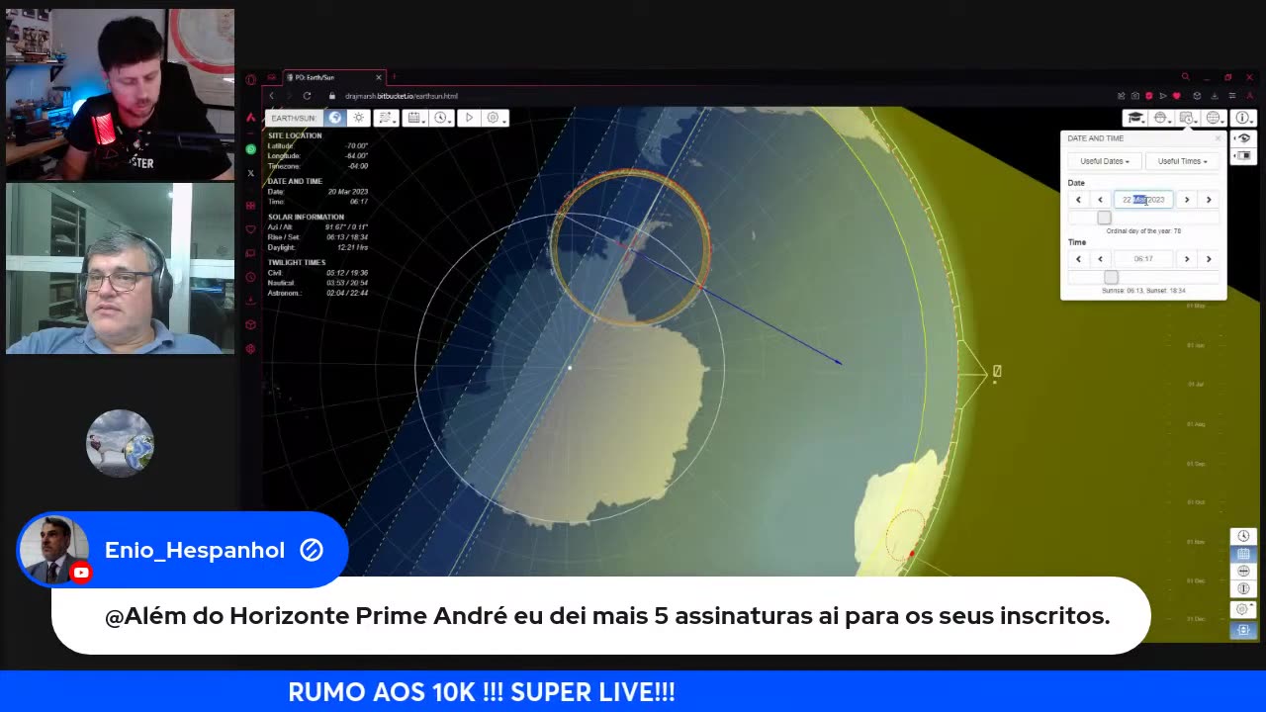The width and height of the screenshot is (1266, 712).
Task: Open WhatsApp in browser sidebar
Action: (251, 149)
